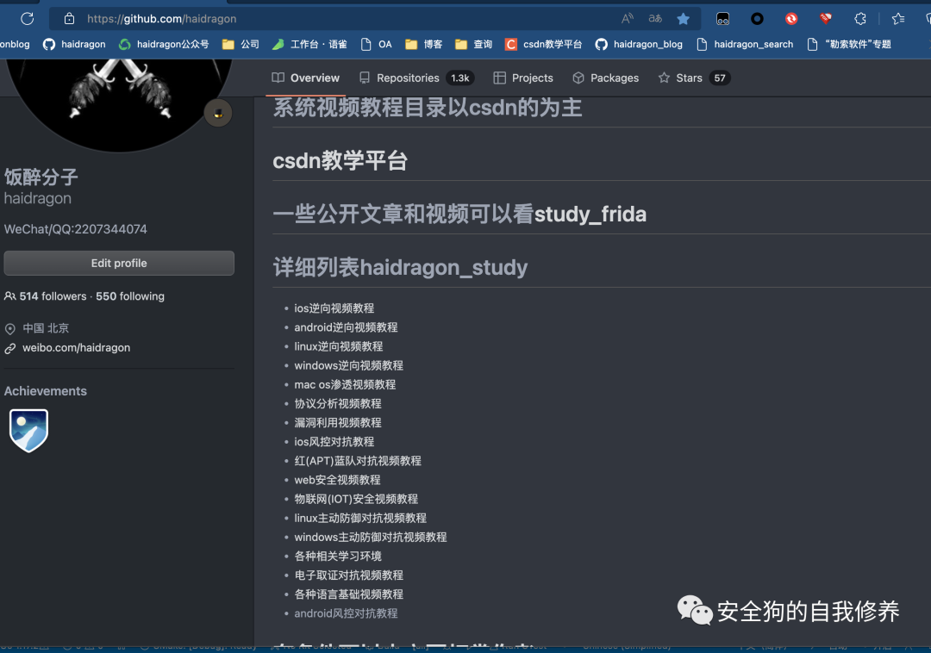
Task: Click the browser reload icon
Action: tap(28, 18)
